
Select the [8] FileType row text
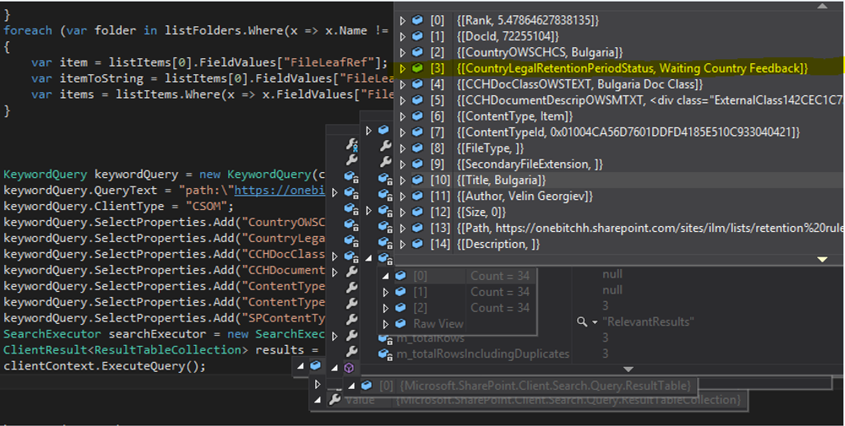pyautogui.click(x=490, y=148)
